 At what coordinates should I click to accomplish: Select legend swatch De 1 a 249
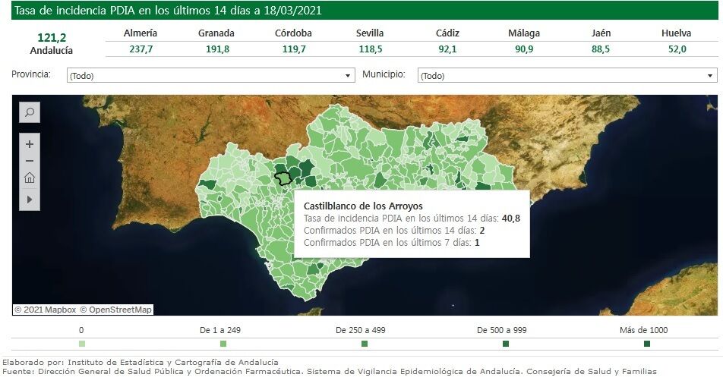(x=223, y=344)
